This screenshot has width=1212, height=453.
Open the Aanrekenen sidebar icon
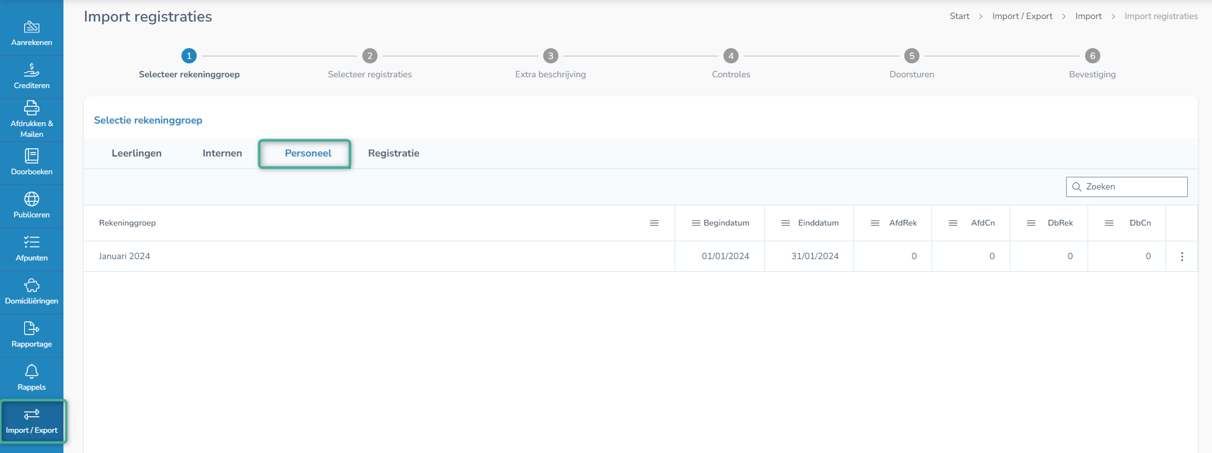(32, 27)
